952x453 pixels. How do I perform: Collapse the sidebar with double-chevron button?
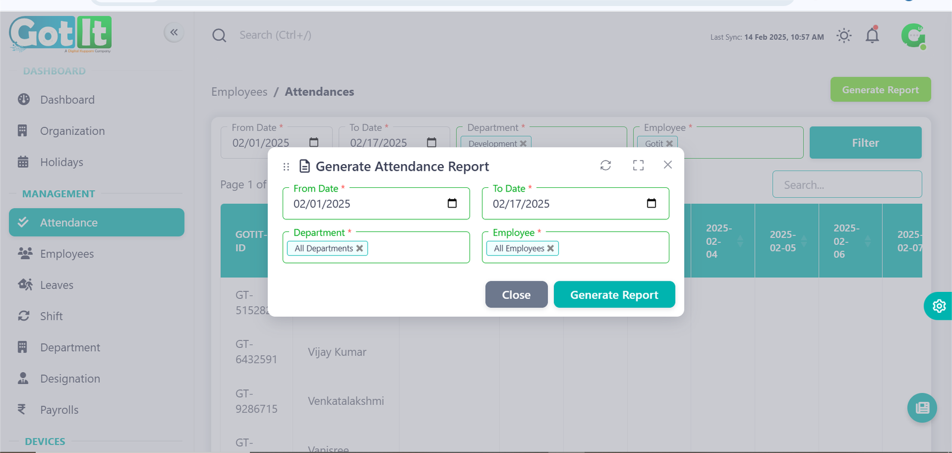[x=174, y=32]
